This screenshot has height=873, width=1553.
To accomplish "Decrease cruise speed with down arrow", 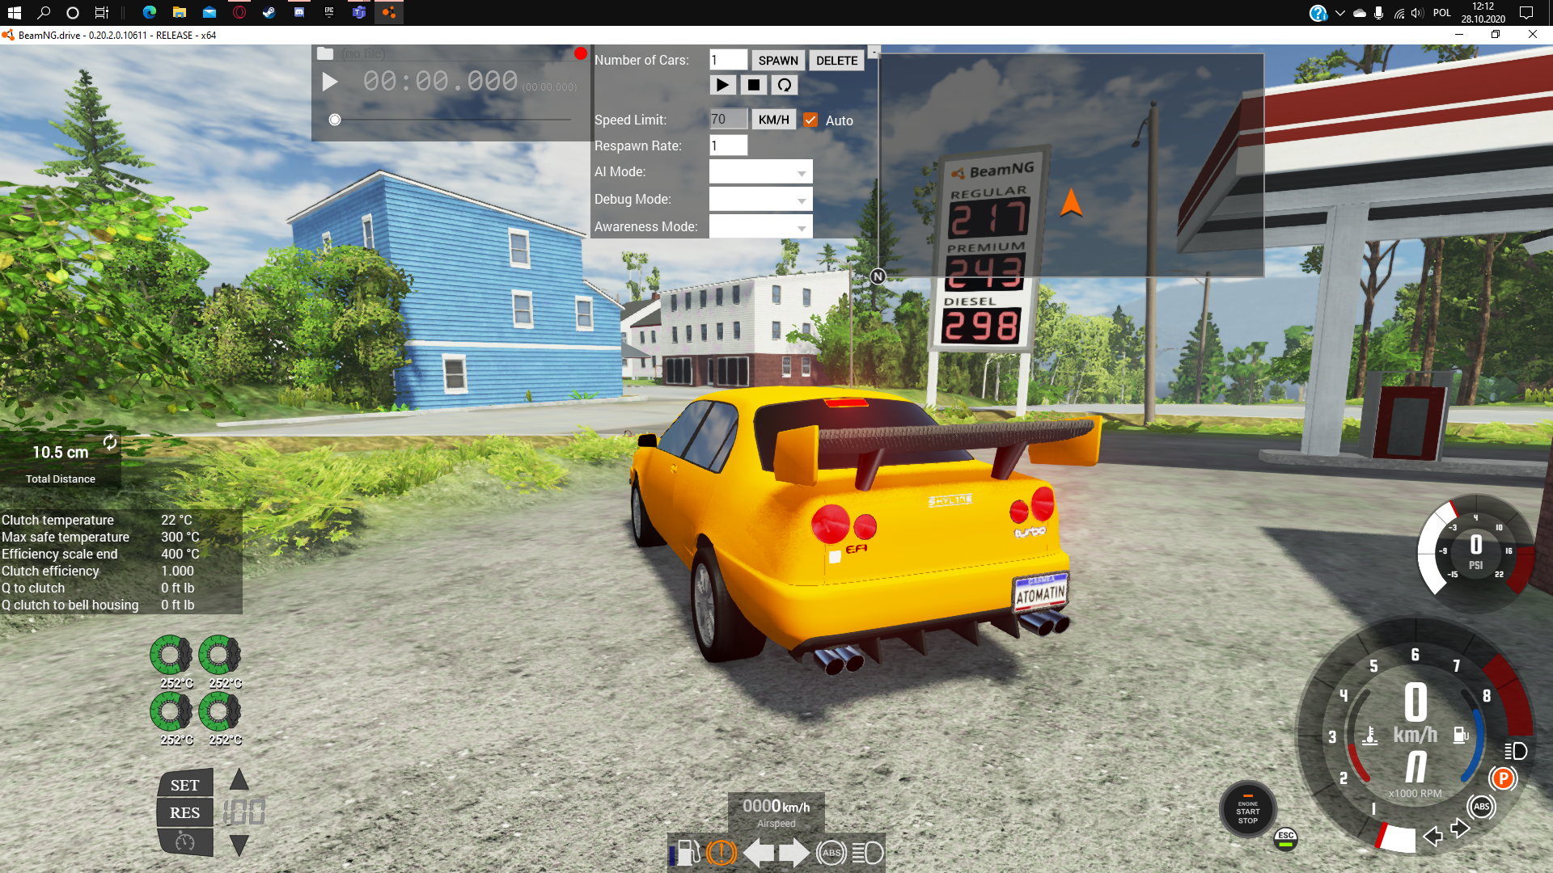I will tap(239, 846).
